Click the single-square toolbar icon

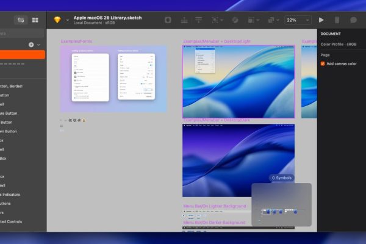pos(251,20)
